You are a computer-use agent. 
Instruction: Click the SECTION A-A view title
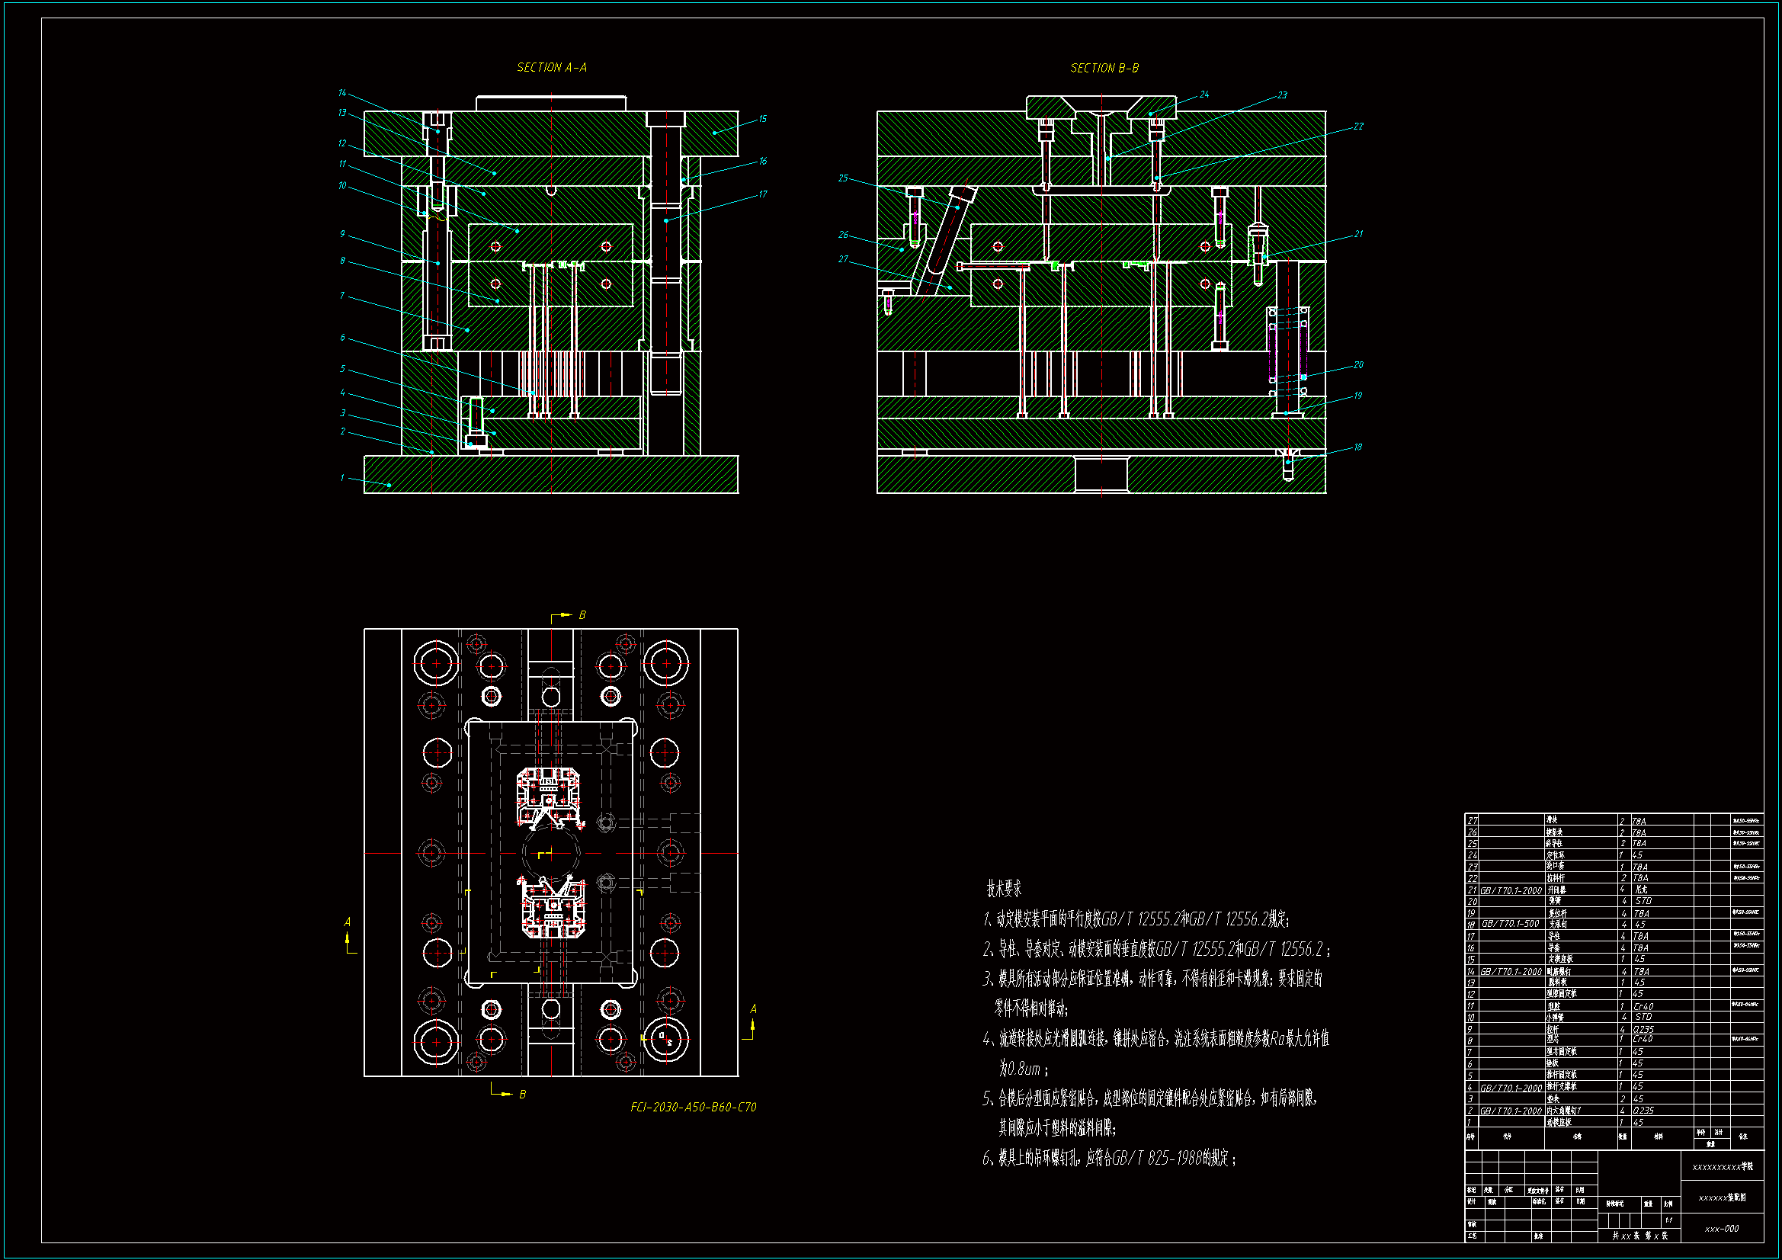(x=552, y=68)
